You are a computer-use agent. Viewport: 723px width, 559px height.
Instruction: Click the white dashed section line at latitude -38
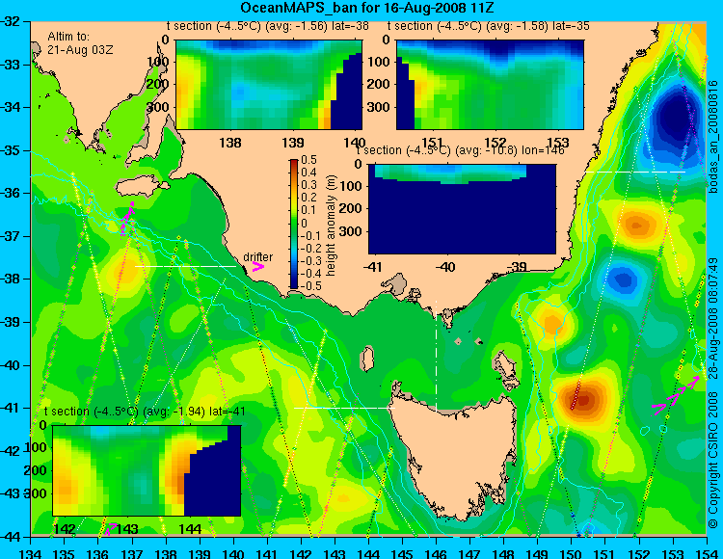click(x=185, y=266)
